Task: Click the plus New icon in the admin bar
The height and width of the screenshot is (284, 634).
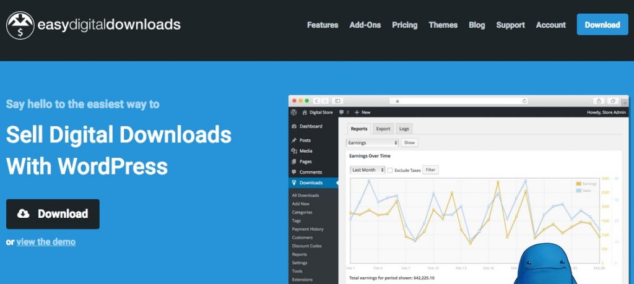Action: click(x=357, y=113)
